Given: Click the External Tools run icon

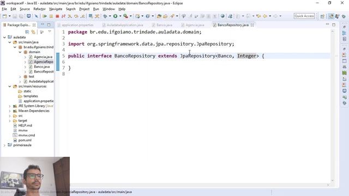Looking at the screenshot, I should click(x=126, y=16).
